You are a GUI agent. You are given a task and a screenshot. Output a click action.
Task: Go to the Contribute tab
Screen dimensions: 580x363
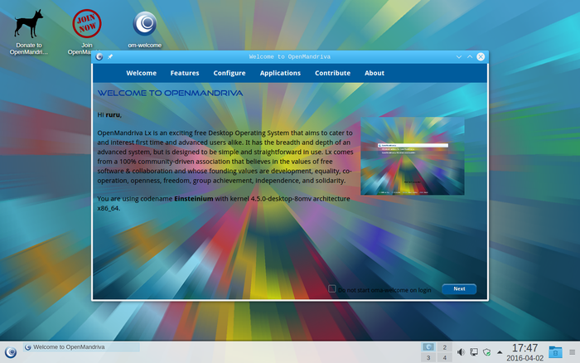(332, 73)
